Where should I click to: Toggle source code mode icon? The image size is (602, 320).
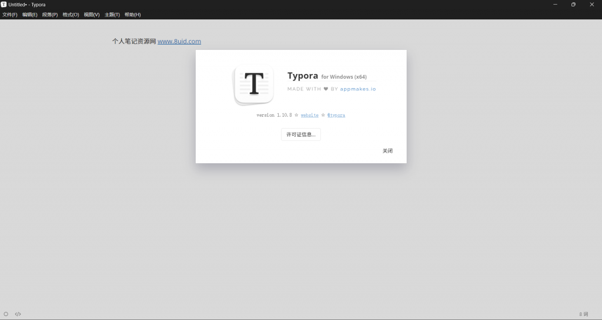[18, 314]
